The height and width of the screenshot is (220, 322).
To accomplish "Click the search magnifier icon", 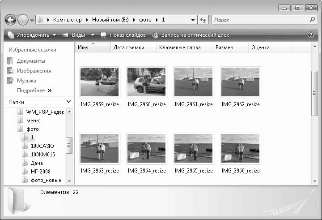I will click(312, 20).
